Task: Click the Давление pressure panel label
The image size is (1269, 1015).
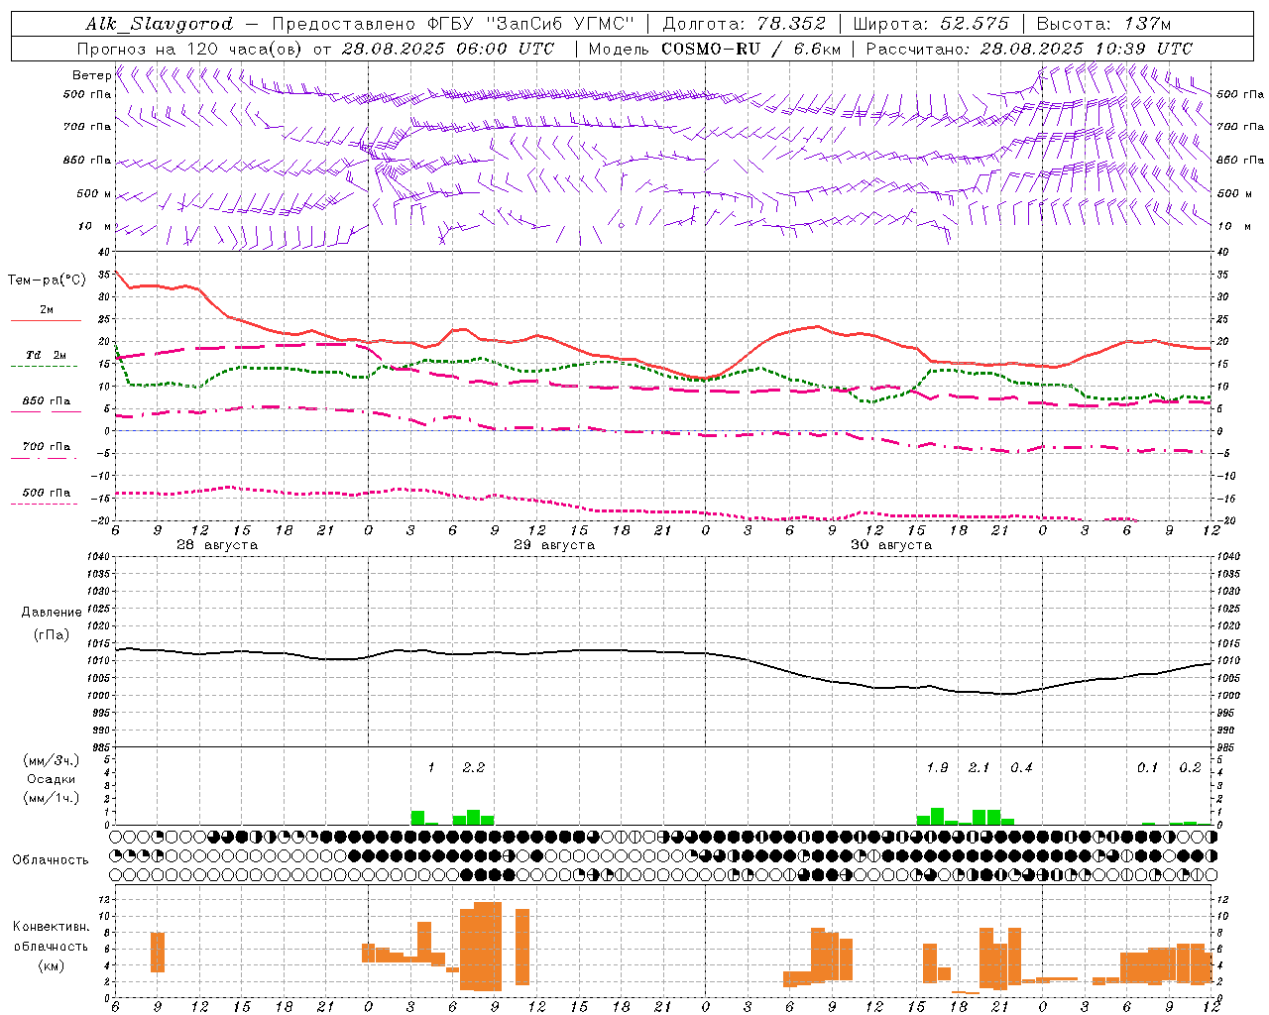Action: click(52, 613)
